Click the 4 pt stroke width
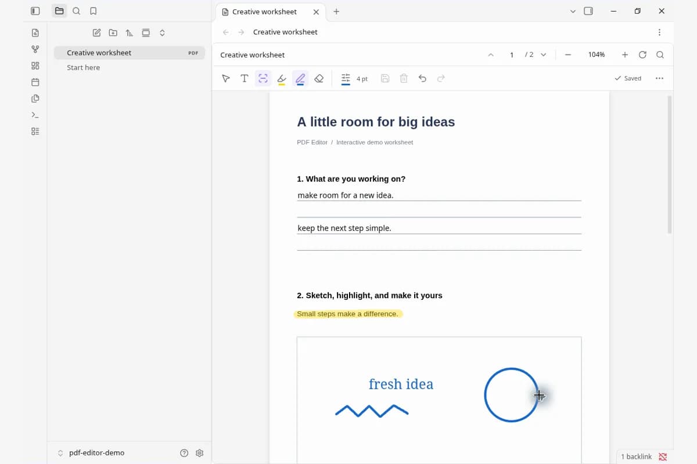 [x=362, y=79]
